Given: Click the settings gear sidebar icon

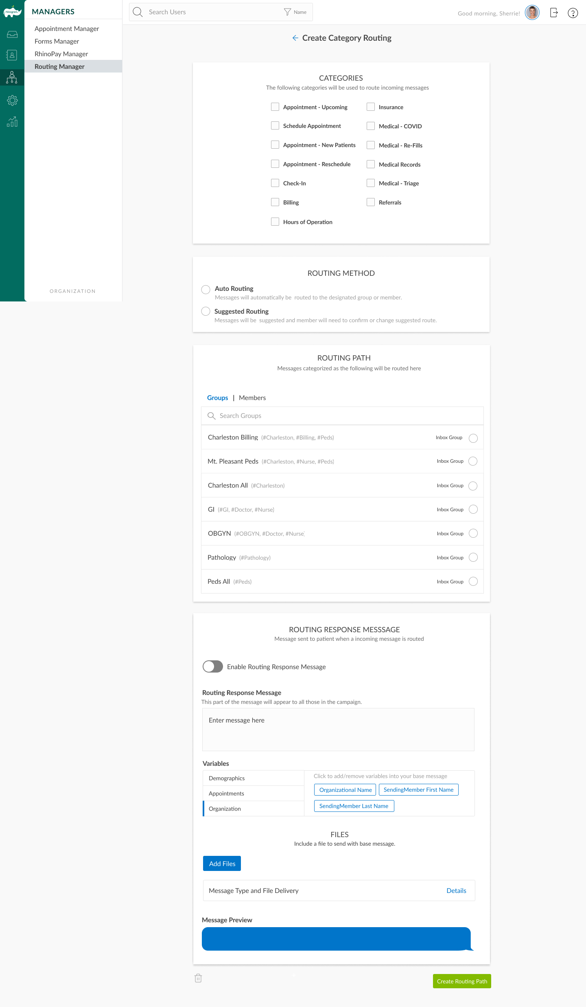Looking at the screenshot, I should pyautogui.click(x=12, y=100).
